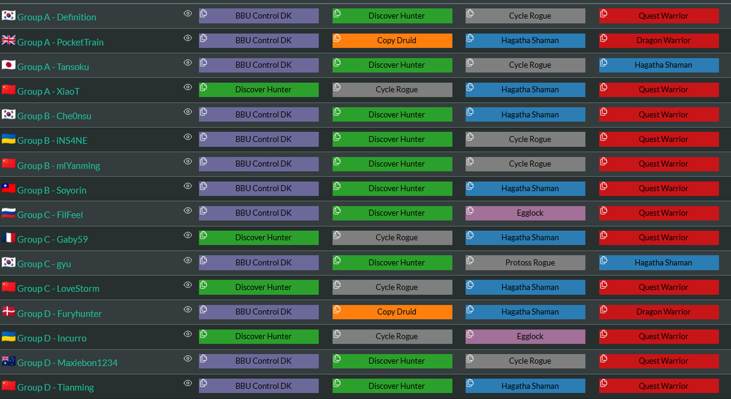The width and height of the screenshot is (731, 399).
Task: Copy LoveStorm's Cycle Rogue deck code icon
Action: 337,284
